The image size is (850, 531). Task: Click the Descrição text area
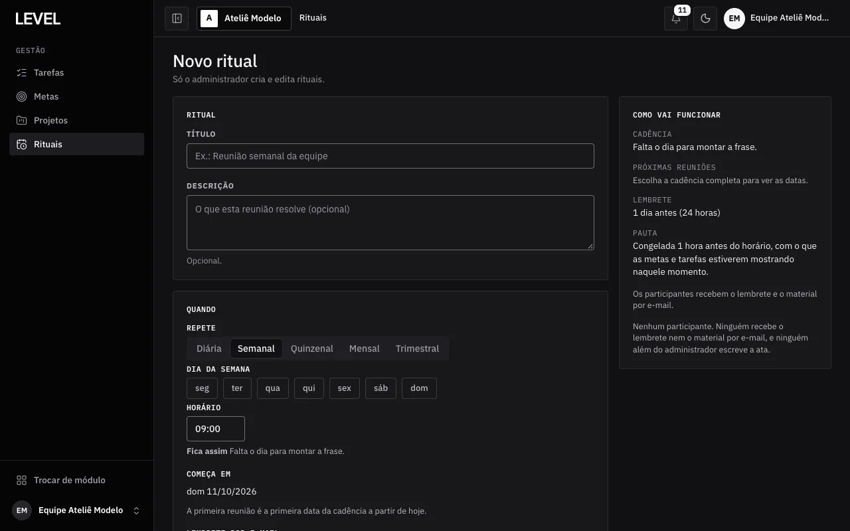point(390,222)
